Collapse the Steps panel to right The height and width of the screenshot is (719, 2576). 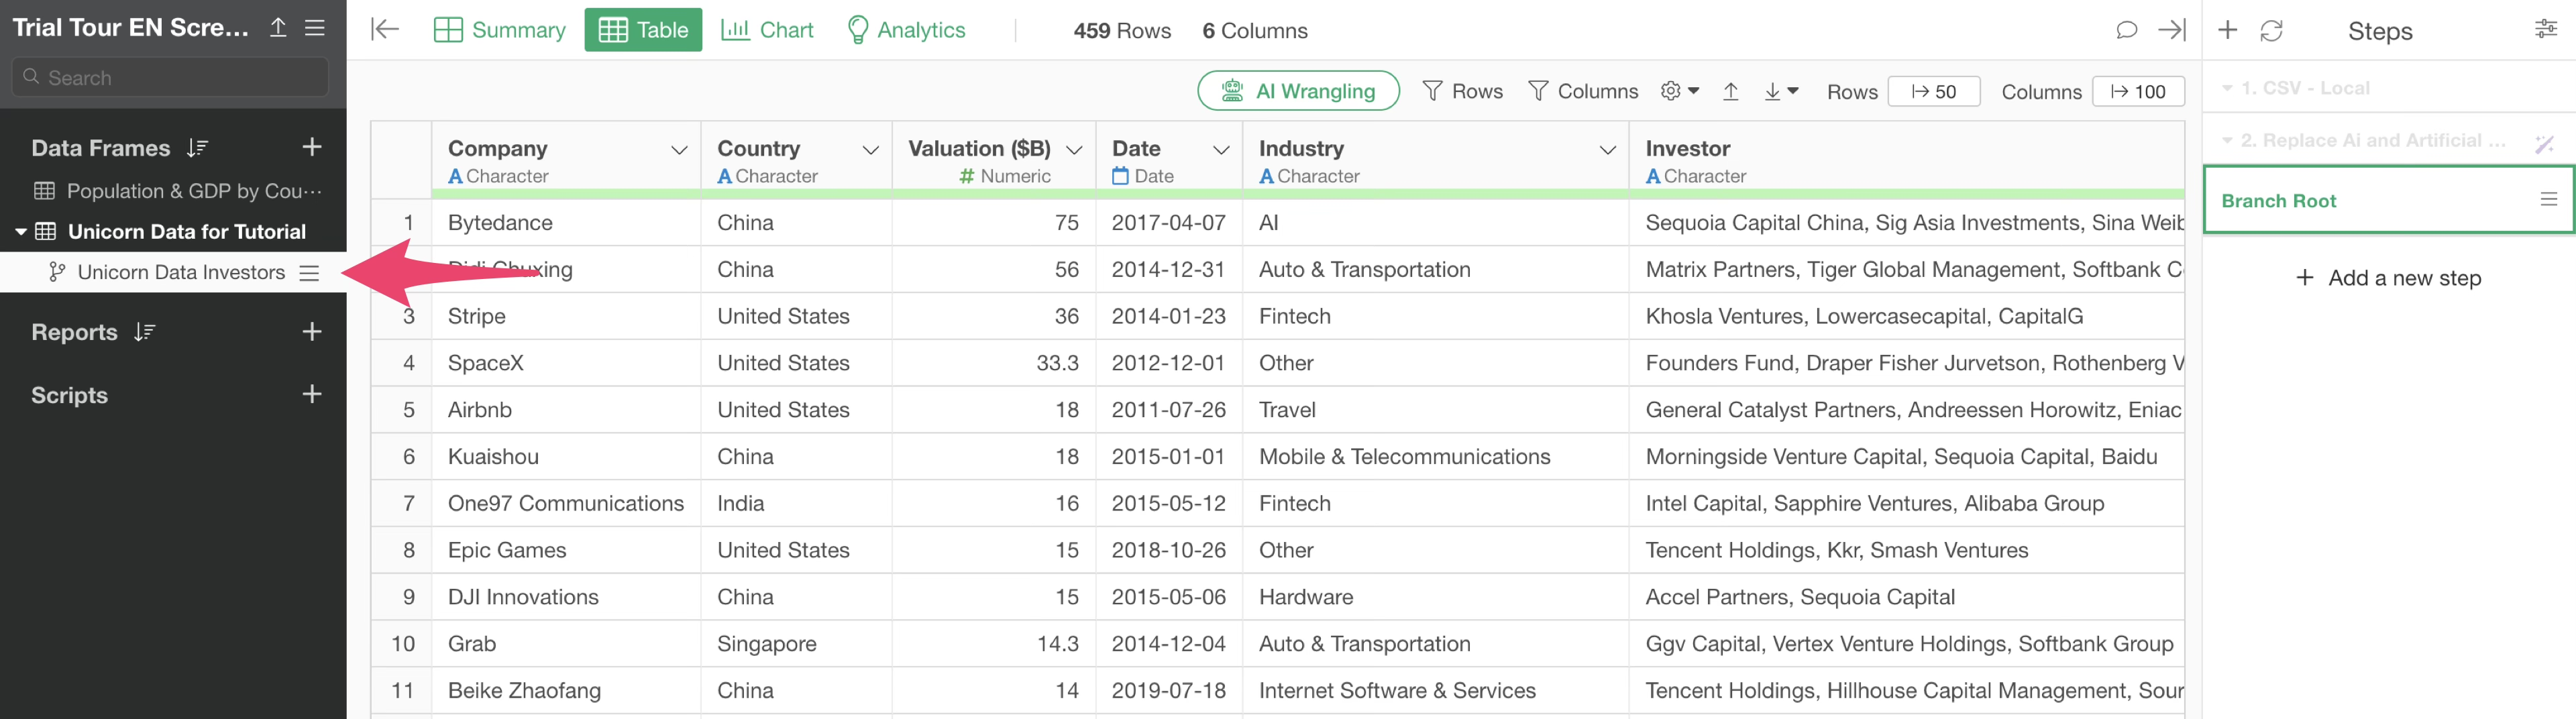click(x=2171, y=30)
